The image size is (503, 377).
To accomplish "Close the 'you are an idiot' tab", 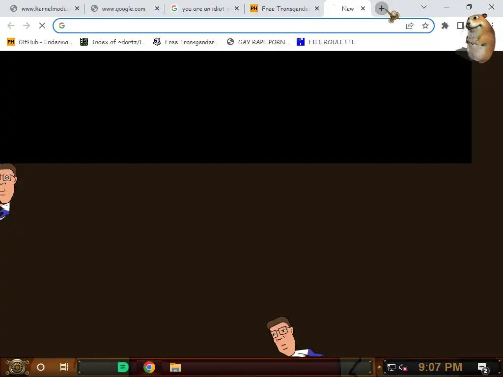I will 237,9.
